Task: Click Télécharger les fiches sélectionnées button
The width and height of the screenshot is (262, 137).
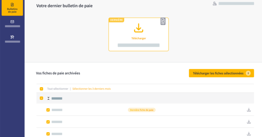Action: pyautogui.click(x=222, y=73)
